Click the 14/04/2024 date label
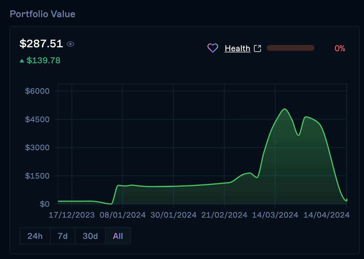This screenshot has width=364, height=259. pos(327,215)
